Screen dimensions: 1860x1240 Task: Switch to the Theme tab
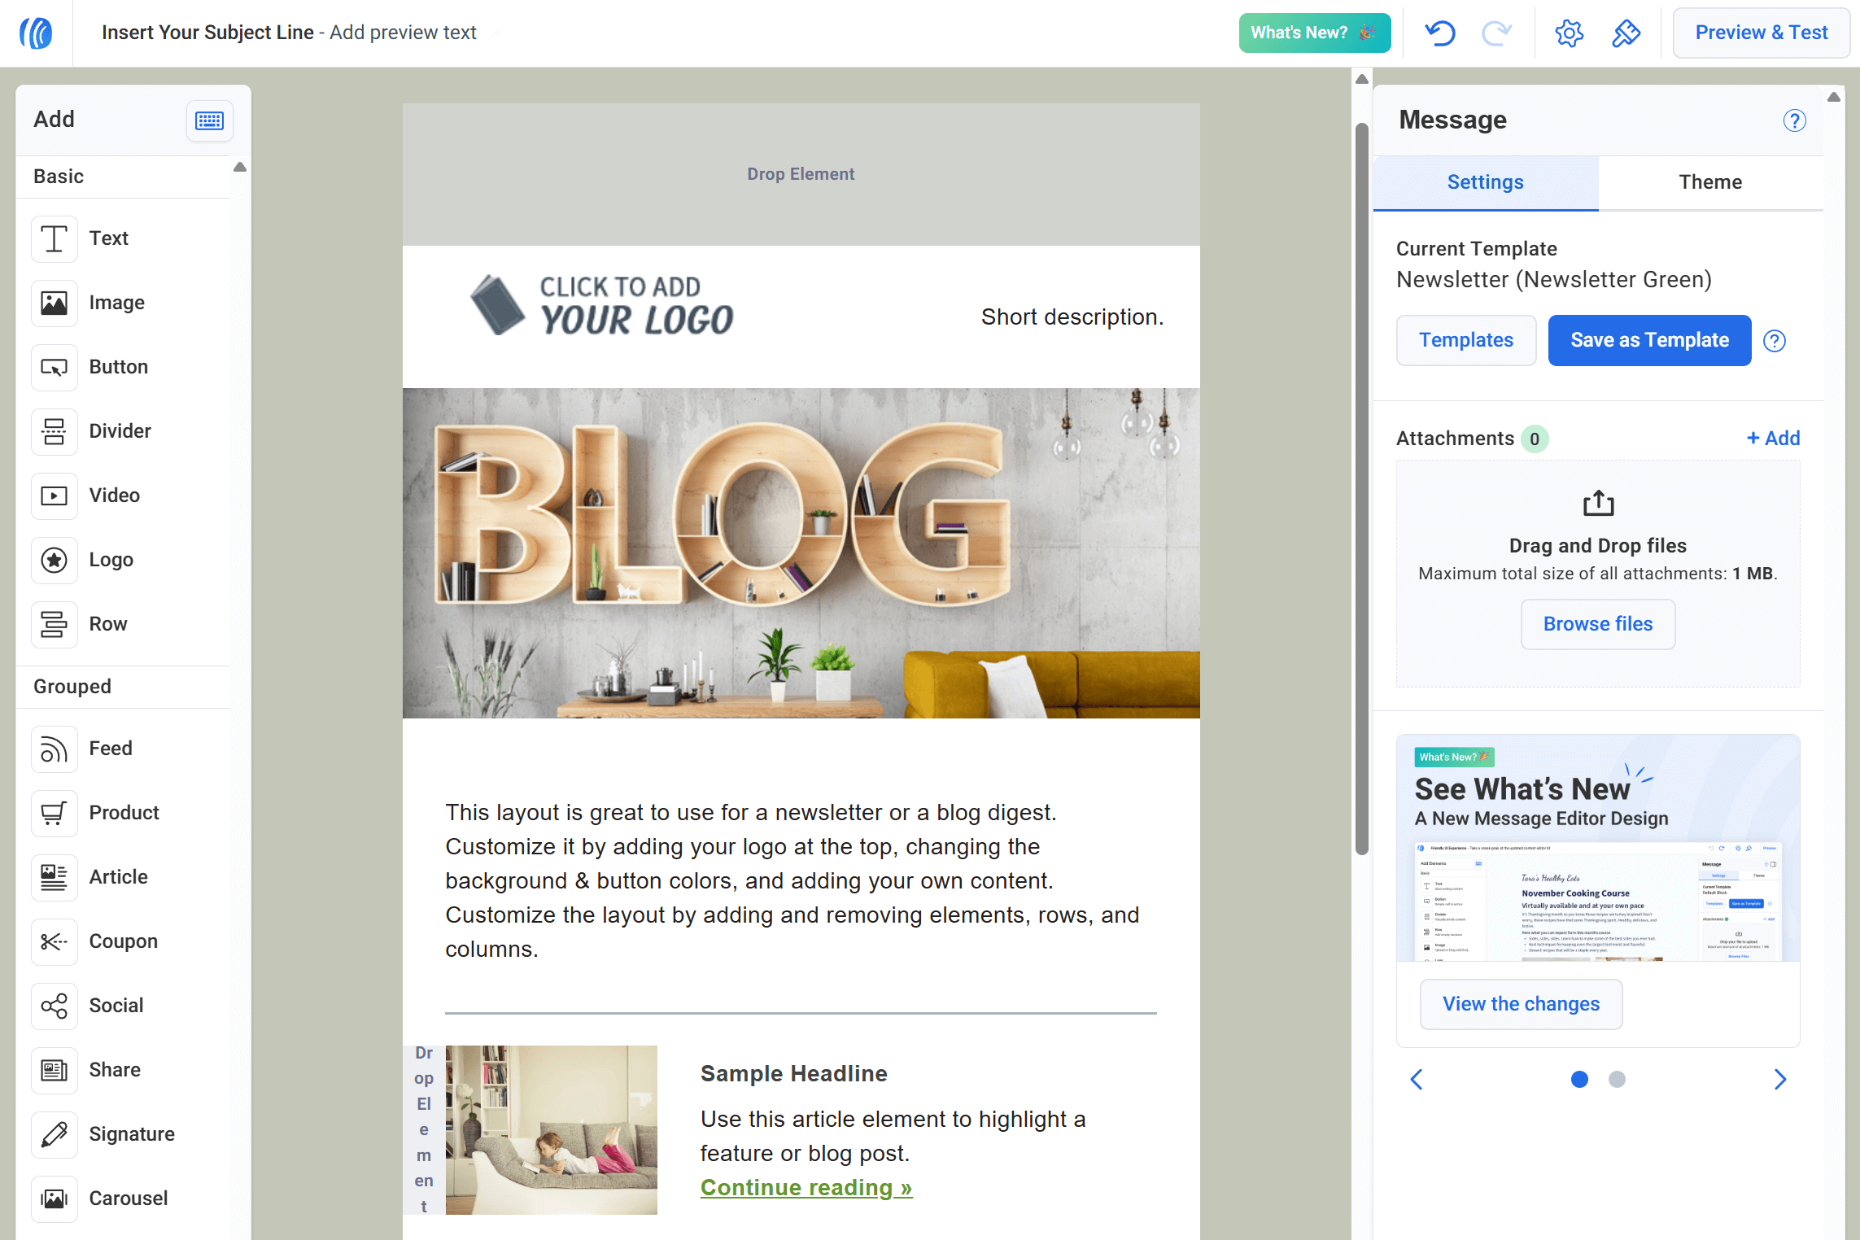tap(1710, 182)
